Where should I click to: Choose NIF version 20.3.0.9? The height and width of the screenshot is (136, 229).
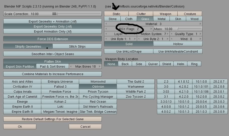219,112
